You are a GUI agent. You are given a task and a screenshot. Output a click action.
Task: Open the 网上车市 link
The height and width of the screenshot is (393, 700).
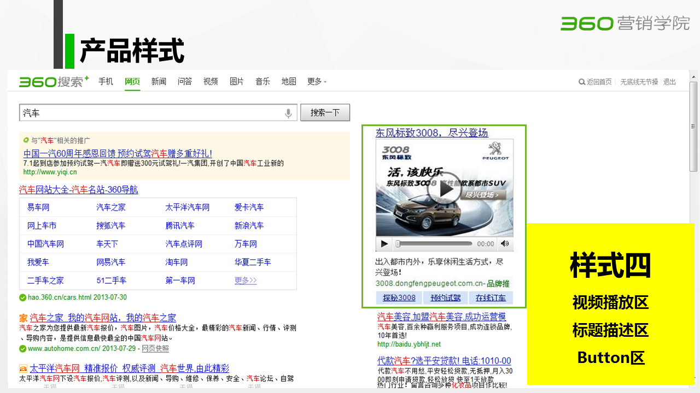tap(42, 225)
